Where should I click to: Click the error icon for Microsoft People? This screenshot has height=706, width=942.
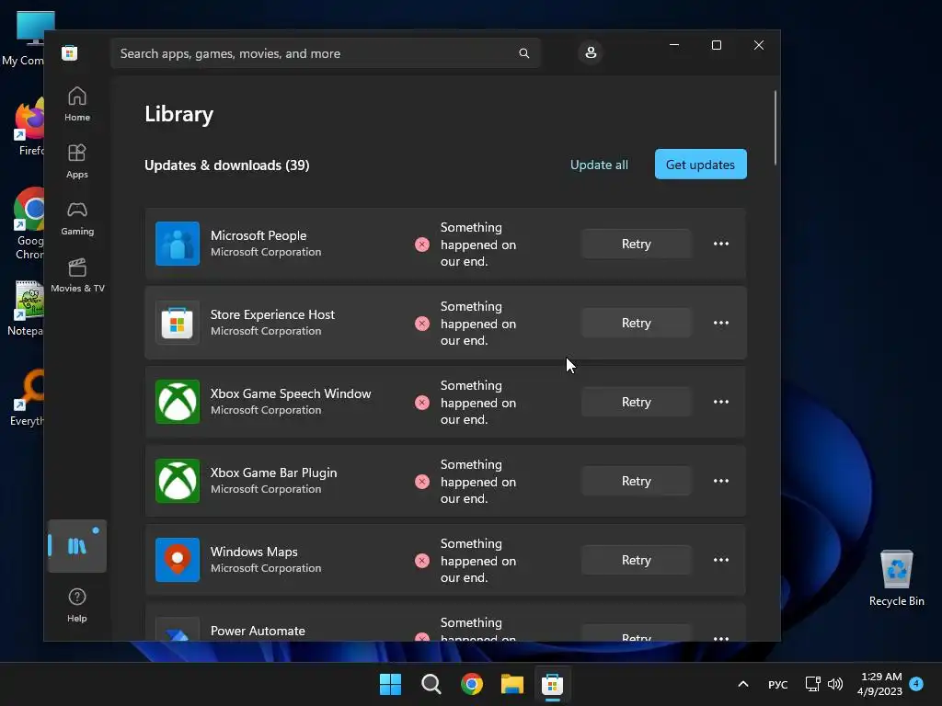point(421,245)
